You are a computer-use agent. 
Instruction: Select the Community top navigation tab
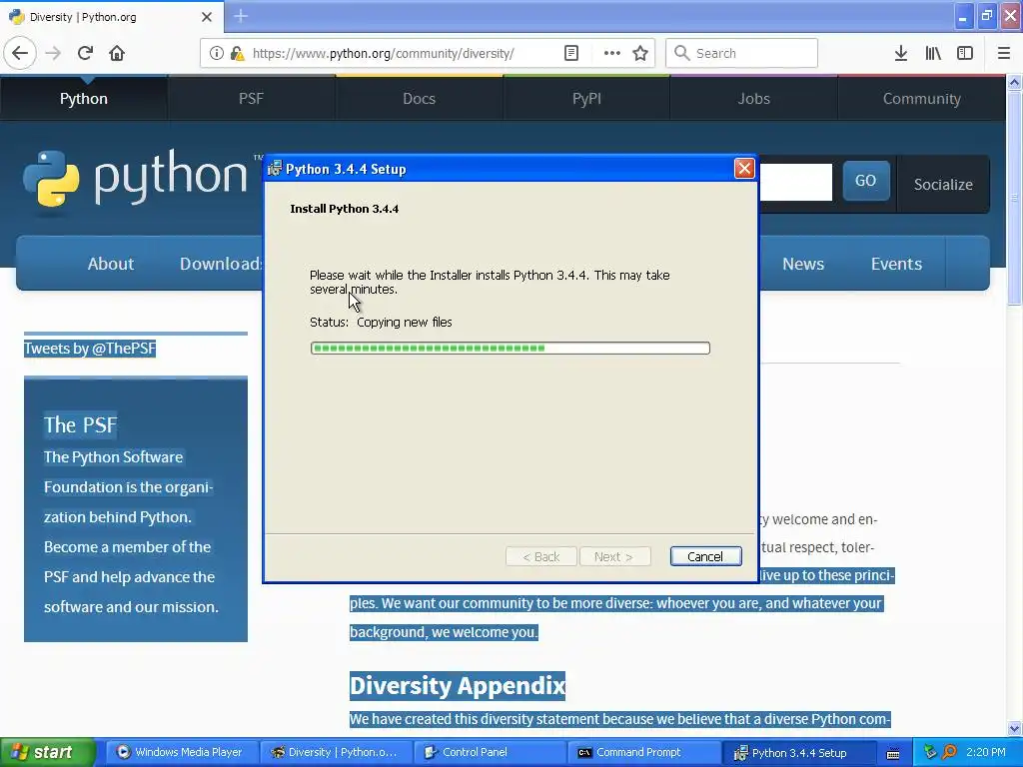[x=921, y=99]
